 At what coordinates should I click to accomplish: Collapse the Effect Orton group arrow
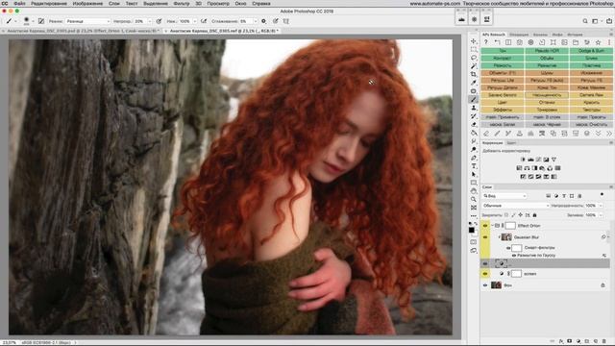(x=492, y=226)
